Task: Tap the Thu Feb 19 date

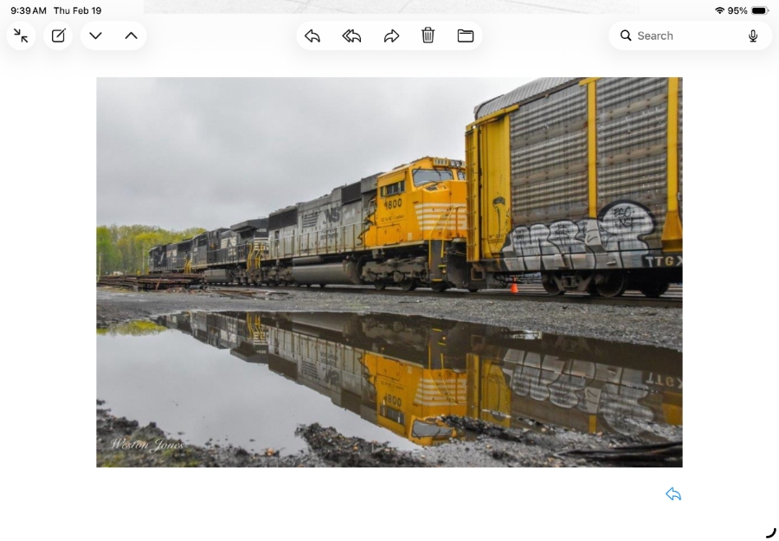Action: tap(77, 10)
